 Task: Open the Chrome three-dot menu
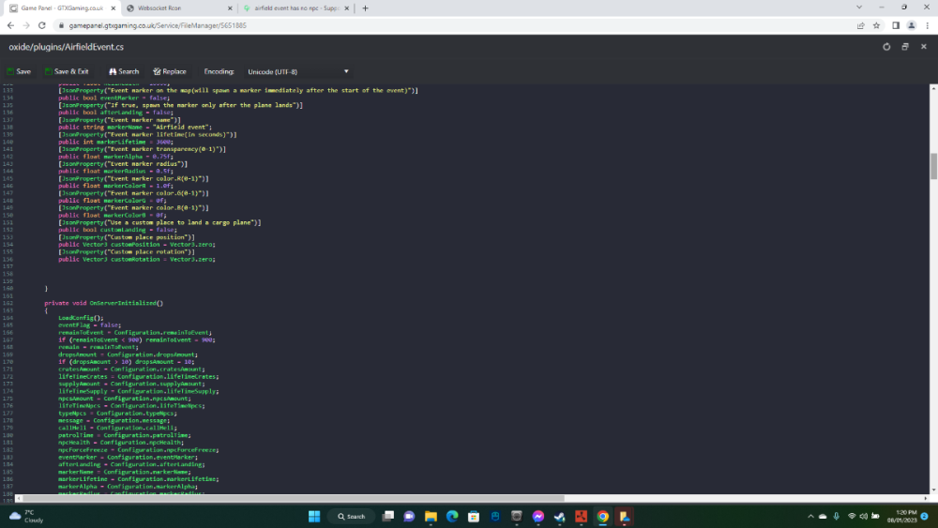click(928, 25)
